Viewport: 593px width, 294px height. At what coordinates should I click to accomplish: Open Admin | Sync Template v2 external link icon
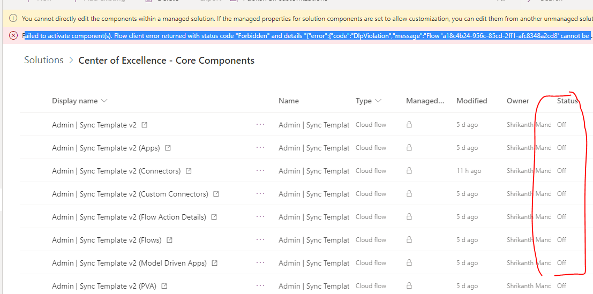point(144,125)
